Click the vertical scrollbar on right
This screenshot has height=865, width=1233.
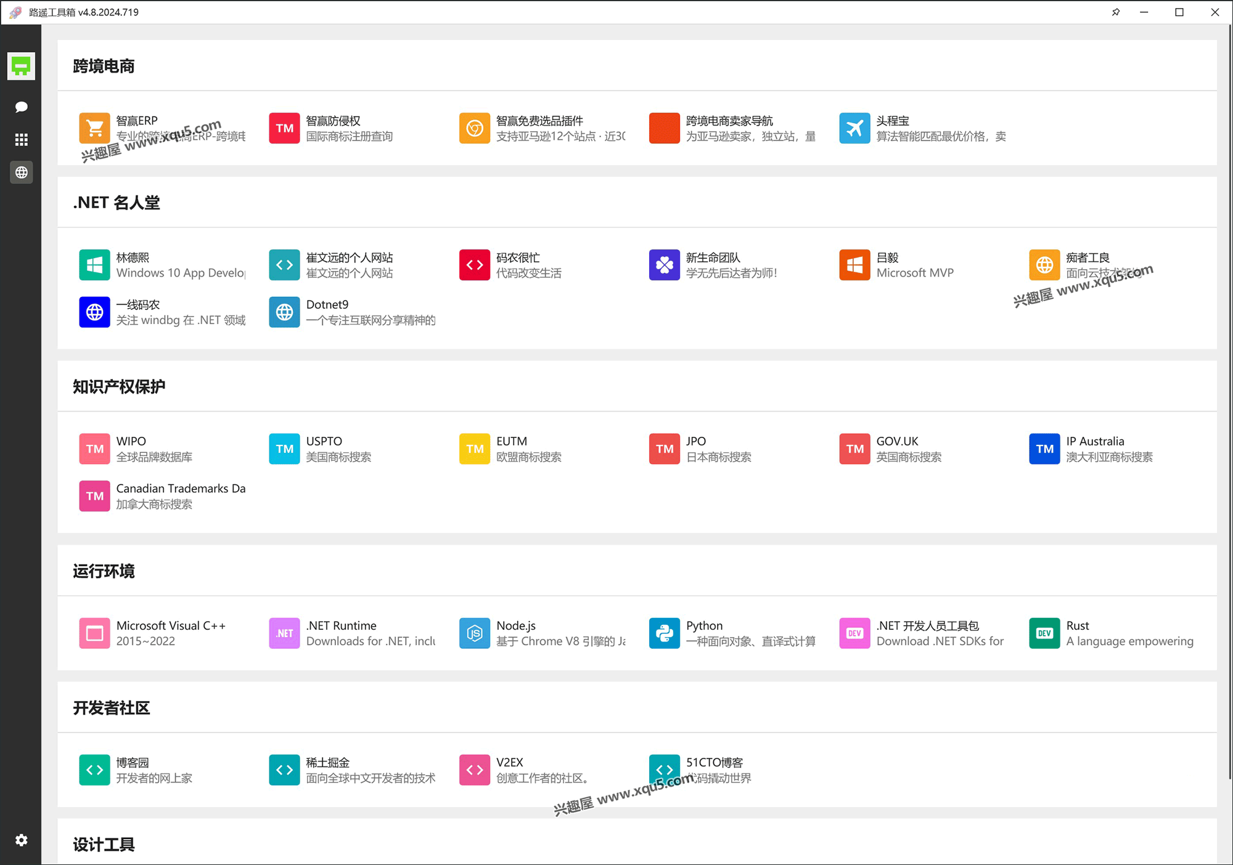point(1229,400)
